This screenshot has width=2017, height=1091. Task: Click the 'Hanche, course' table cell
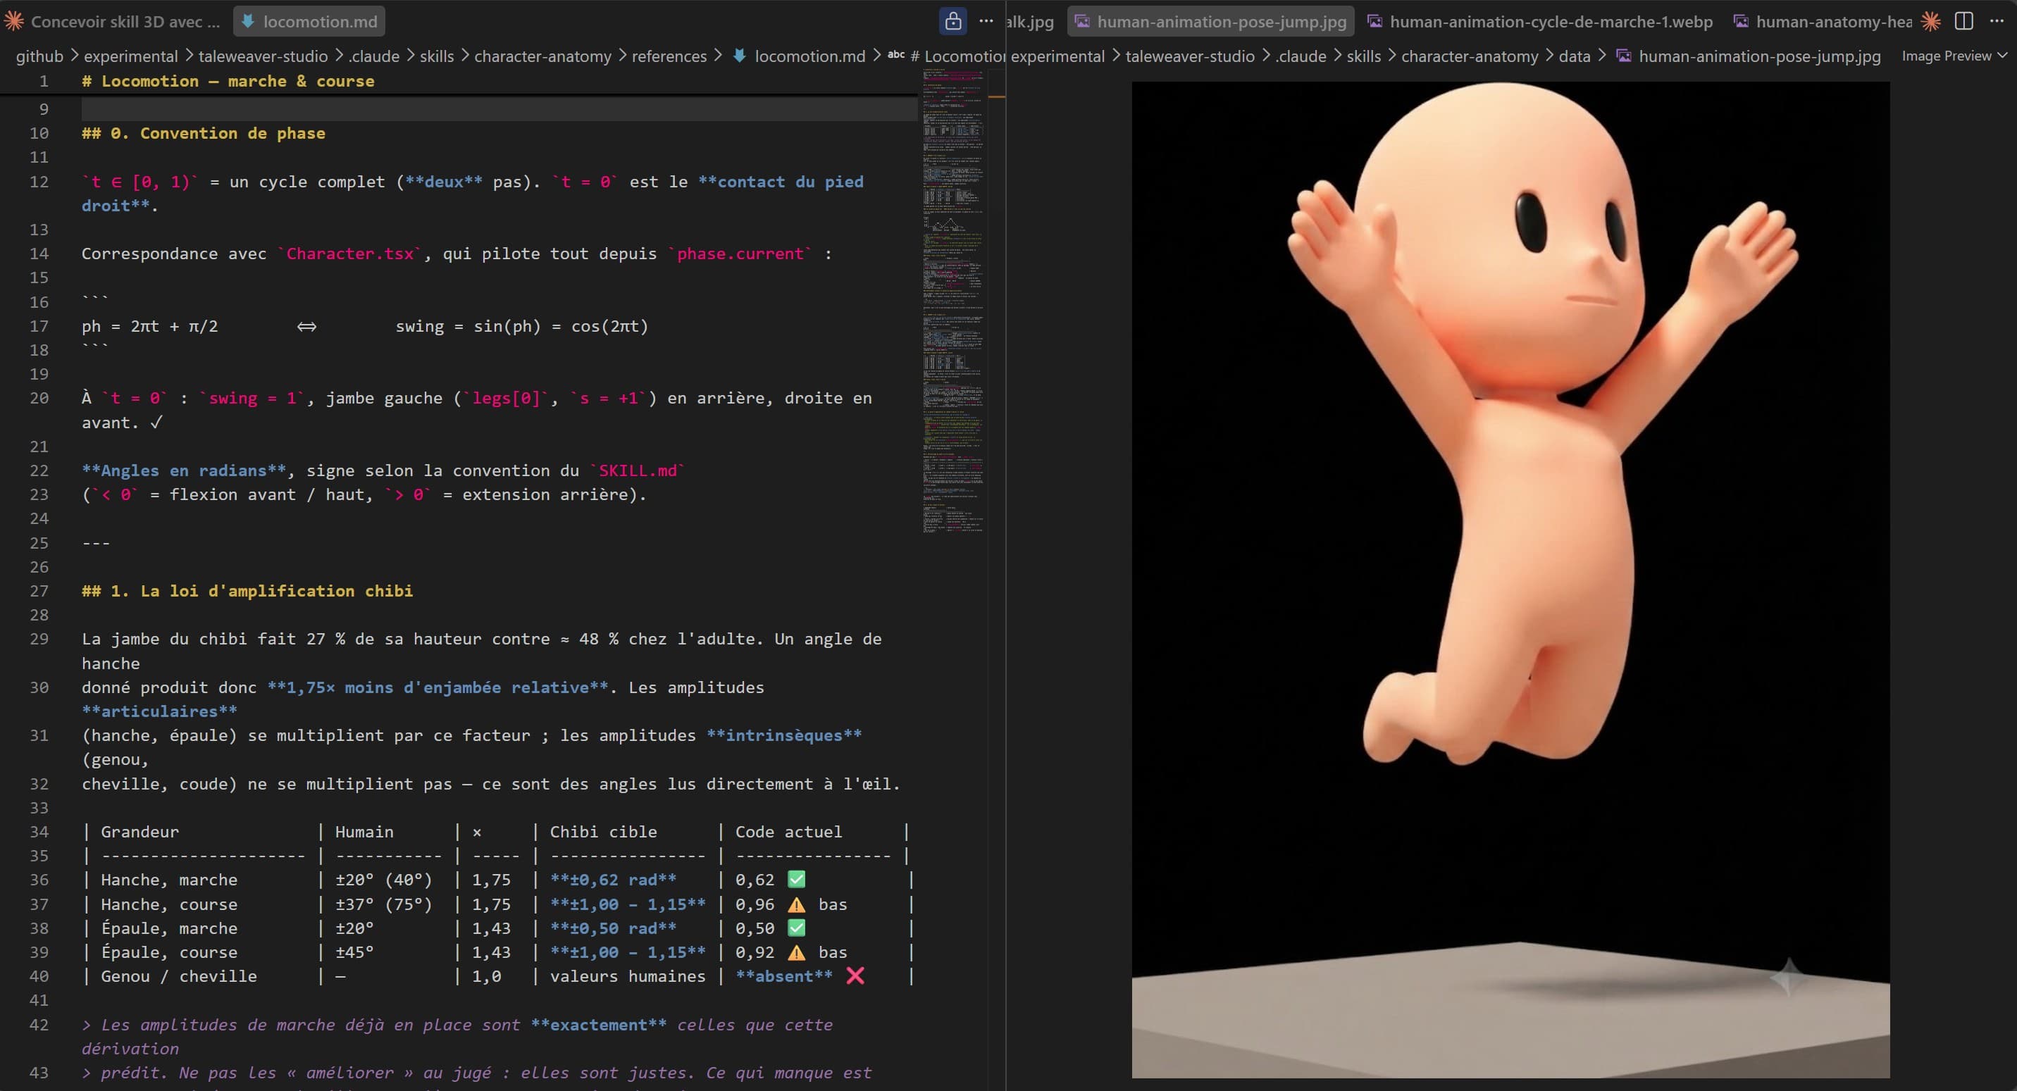[x=169, y=904]
